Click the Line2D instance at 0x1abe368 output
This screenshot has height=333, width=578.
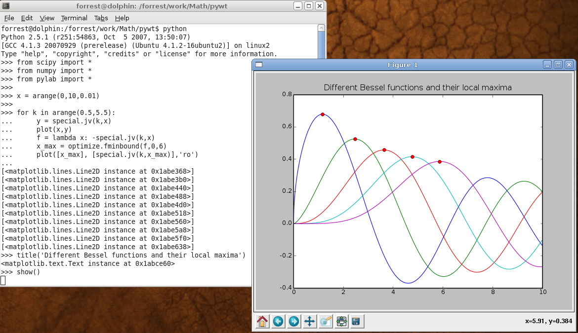click(98, 172)
